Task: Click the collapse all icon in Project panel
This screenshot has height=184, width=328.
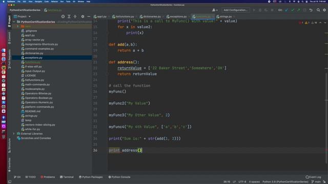Action: click(x=75, y=16)
